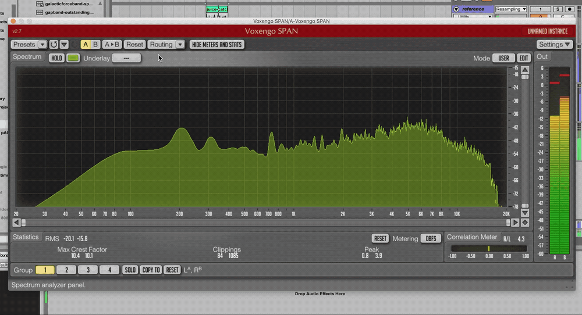Click the left handle of frequency range slider
The image size is (582, 315).
(24, 223)
